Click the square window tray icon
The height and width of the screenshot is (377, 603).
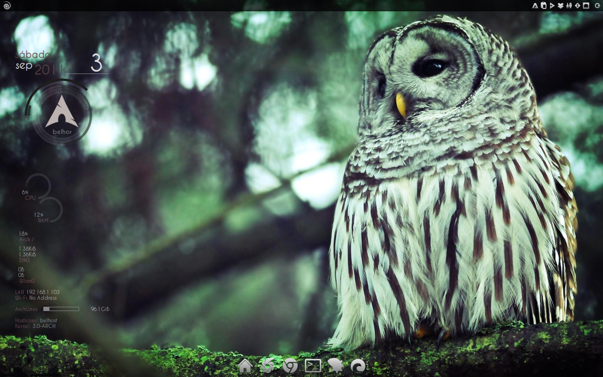click(x=586, y=6)
